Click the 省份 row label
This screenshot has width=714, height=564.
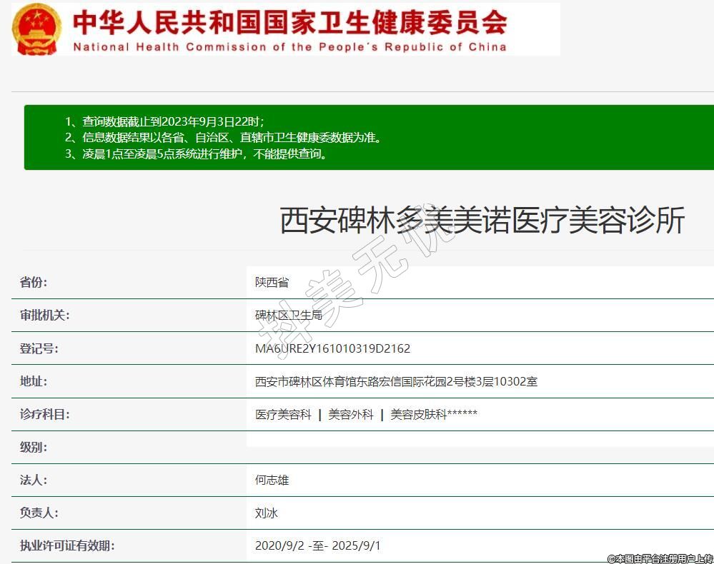tap(34, 282)
